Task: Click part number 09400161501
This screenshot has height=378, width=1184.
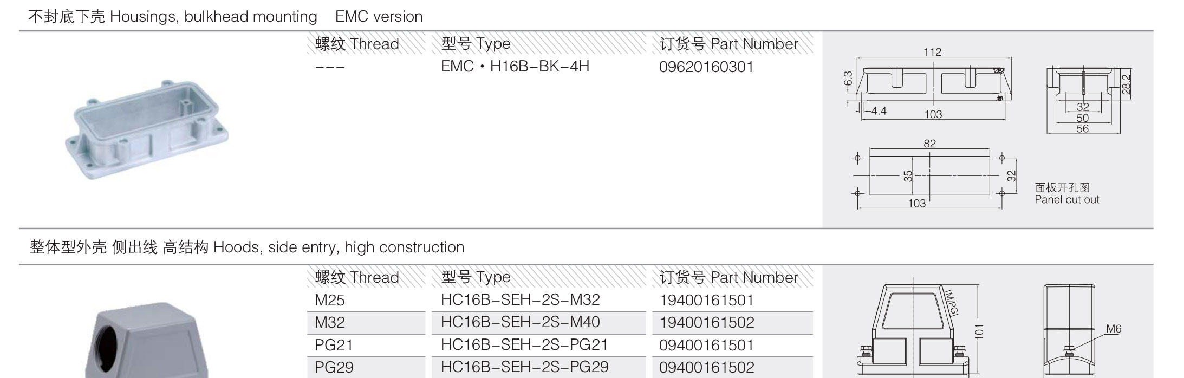Action: [x=706, y=345]
